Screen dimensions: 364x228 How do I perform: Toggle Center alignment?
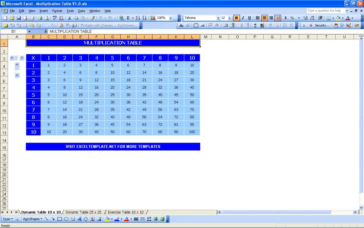[x=264, y=18]
